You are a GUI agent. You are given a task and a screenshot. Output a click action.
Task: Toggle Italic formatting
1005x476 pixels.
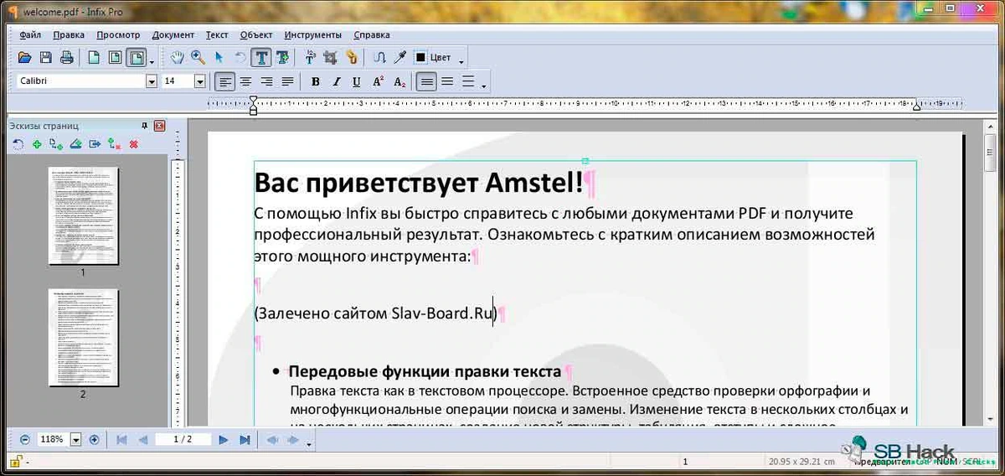(x=337, y=81)
